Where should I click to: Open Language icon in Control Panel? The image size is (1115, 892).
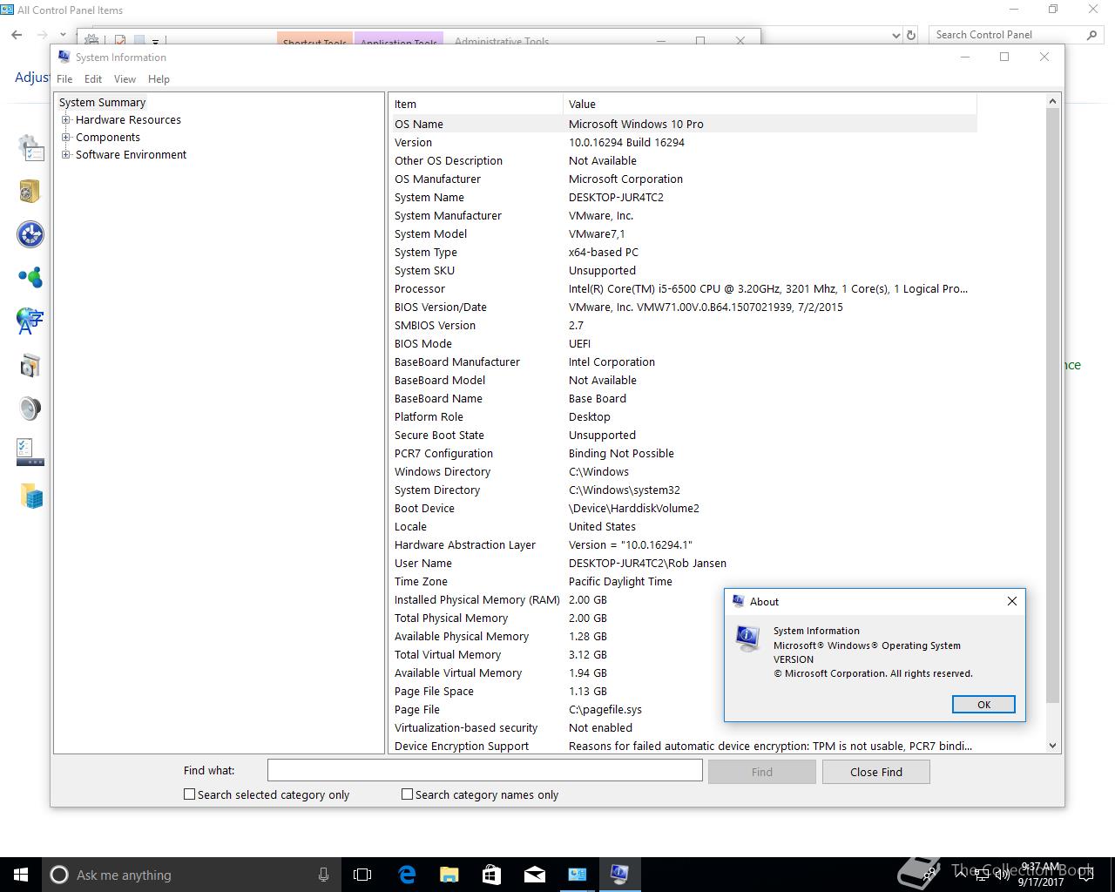tap(30, 321)
